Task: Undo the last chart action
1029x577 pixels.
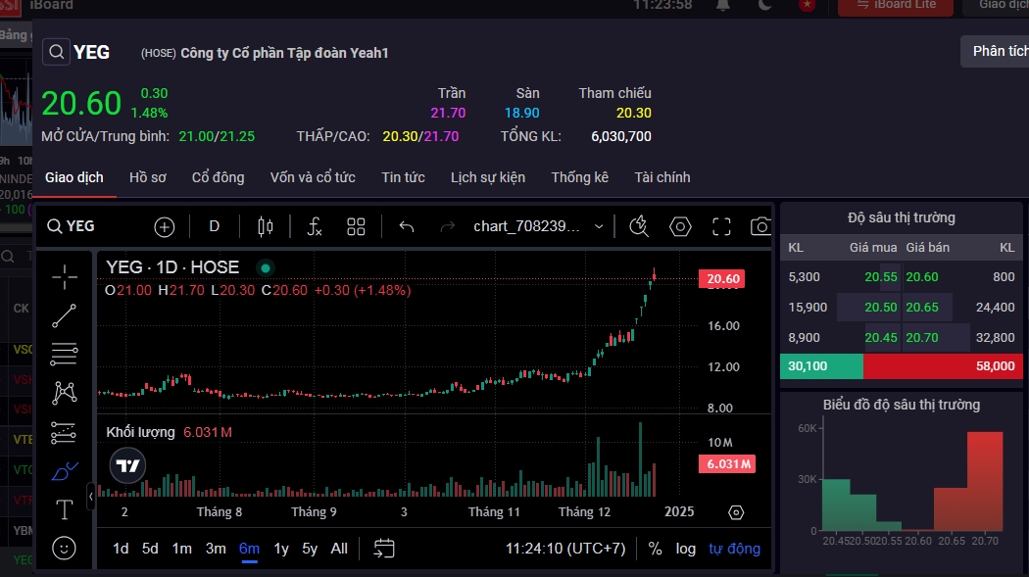Action: tap(407, 227)
